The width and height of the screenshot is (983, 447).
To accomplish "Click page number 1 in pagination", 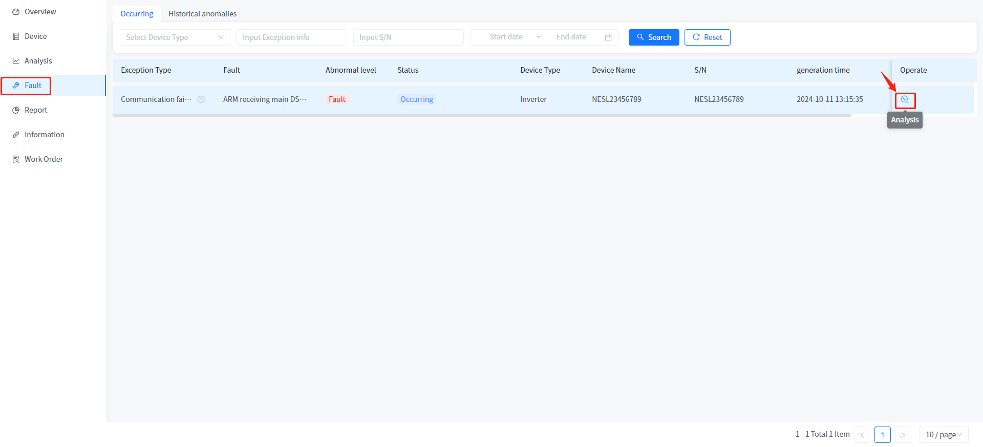I will point(882,435).
